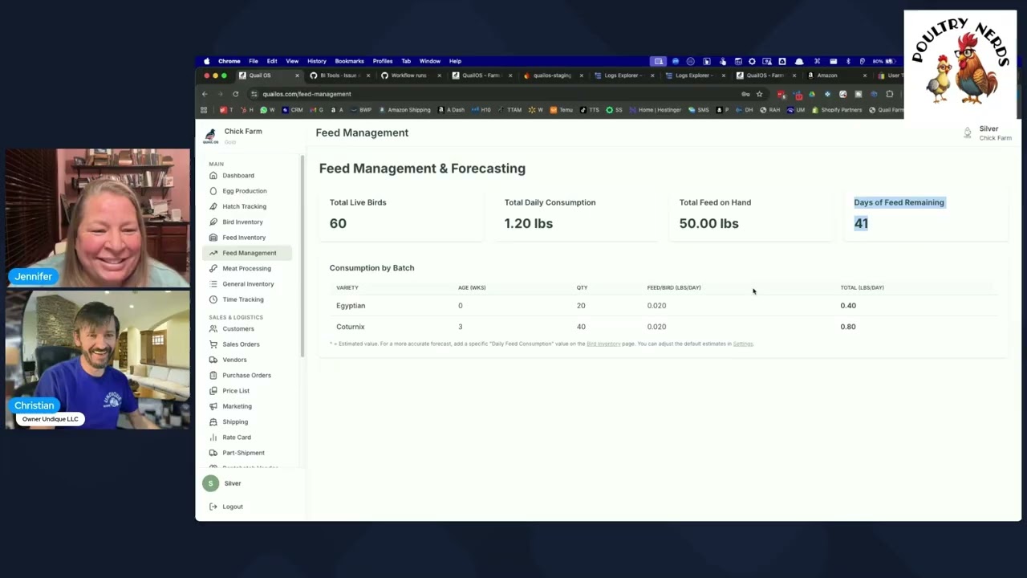Open the Home | Hostinger bookmark
The width and height of the screenshot is (1027, 578).
click(x=656, y=110)
